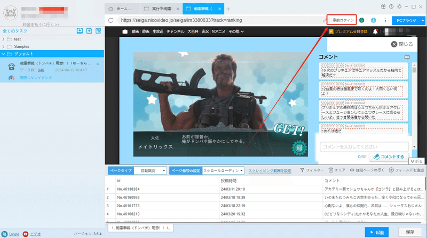Reload the page with the refresh icon
The height and width of the screenshot is (238, 427).
(x=110, y=20)
